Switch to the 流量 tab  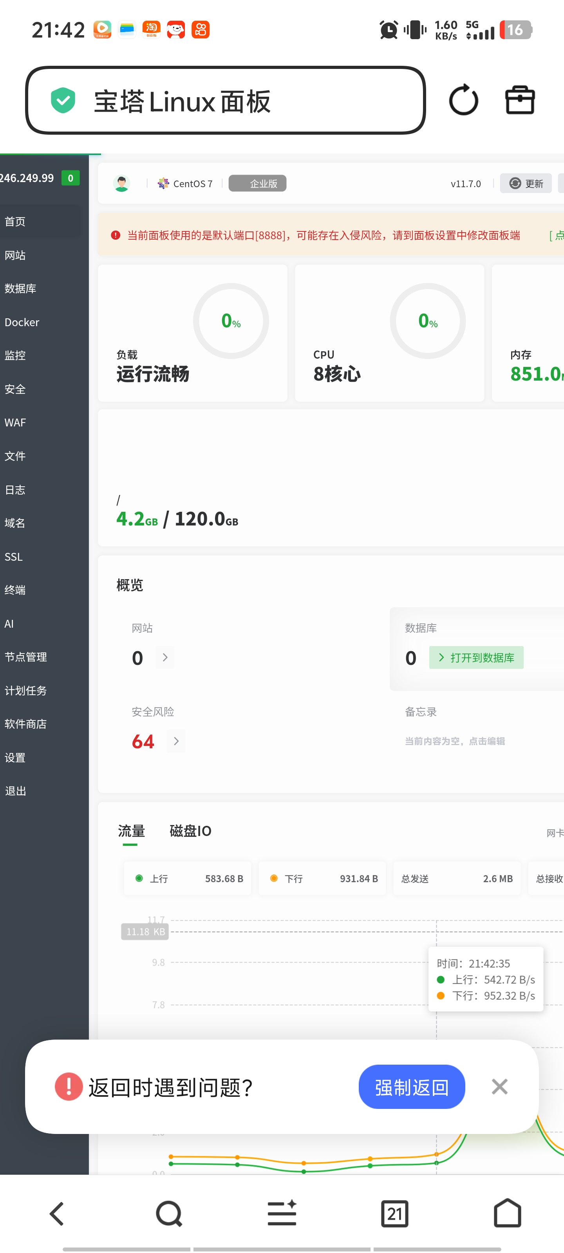coord(131,831)
